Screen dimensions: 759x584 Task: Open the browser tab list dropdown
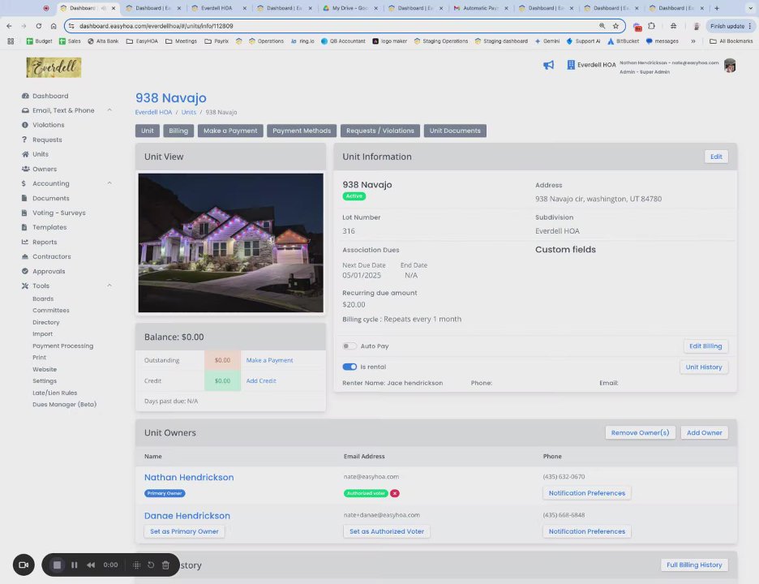[x=751, y=8]
